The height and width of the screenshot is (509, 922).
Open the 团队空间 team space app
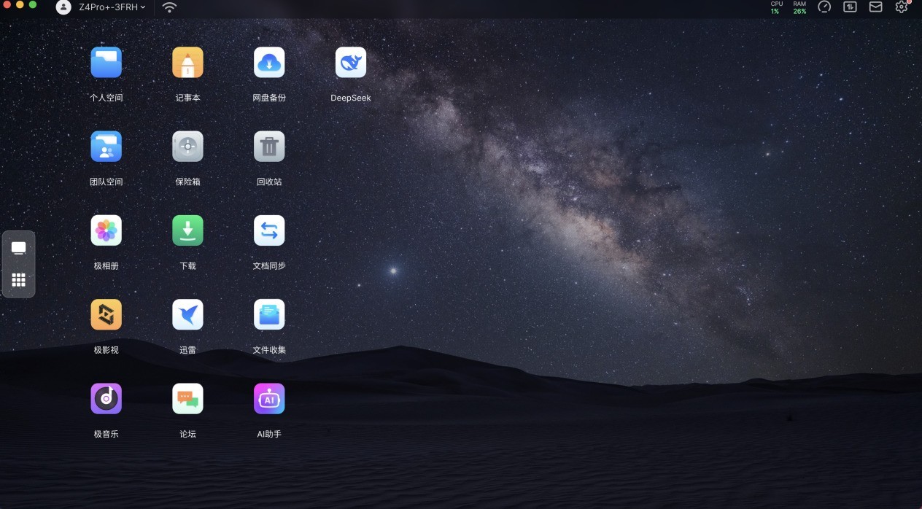[106, 147]
